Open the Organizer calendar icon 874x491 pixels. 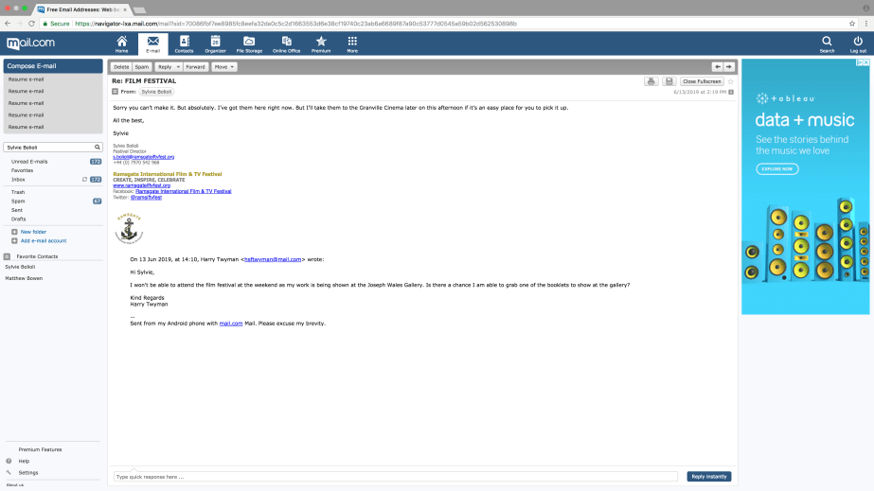[x=215, y=44]
